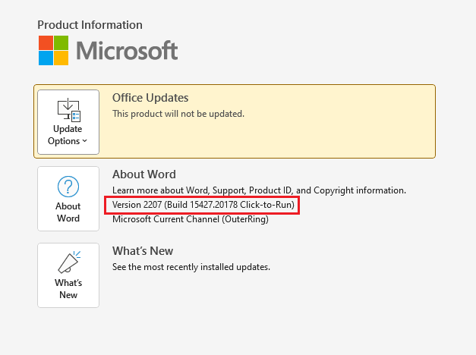The width and height of the screenshot is (476, 355).
Task: Open the Update Options dropdown button
Action: [68, 122]
